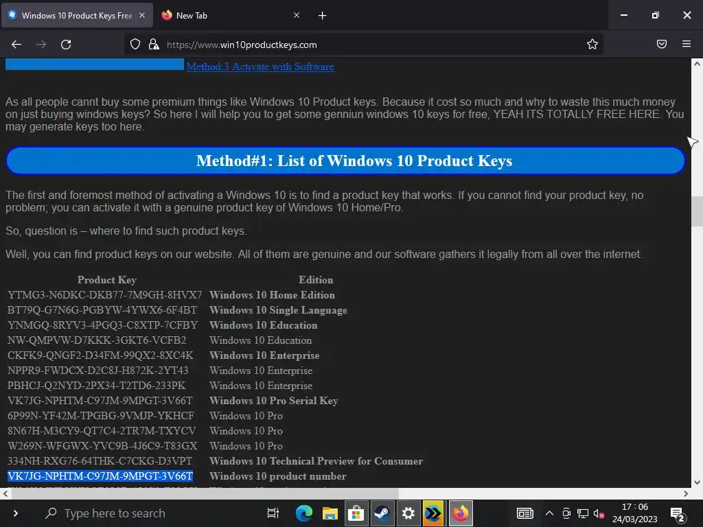This screenshot has width=703, height=527.
Task: Click the muted volume tray icon
Action: [599, 513]
